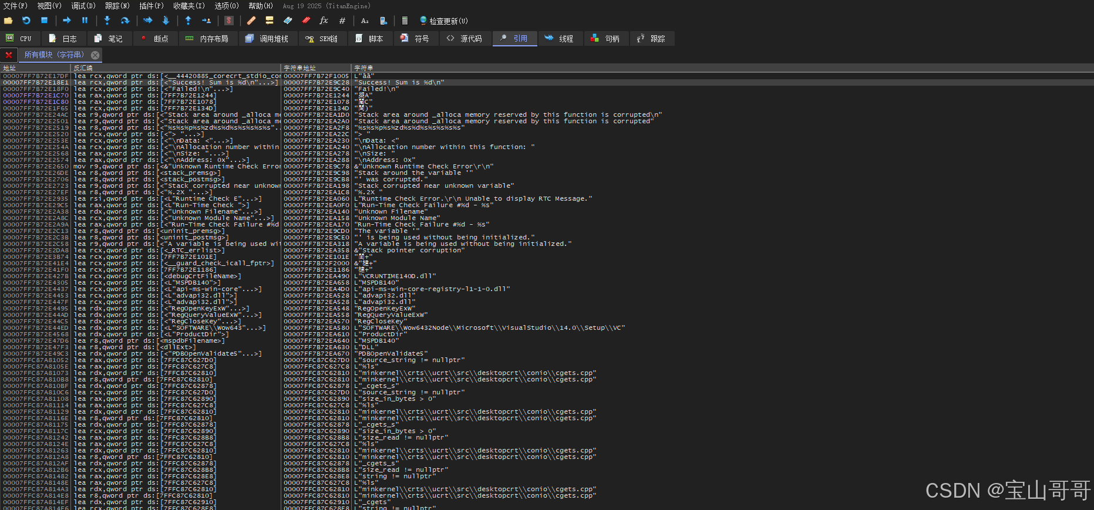Click the Restart debuggee toolbar icon
This screenshot has height=510, width=1094.
tap(26, 21)
